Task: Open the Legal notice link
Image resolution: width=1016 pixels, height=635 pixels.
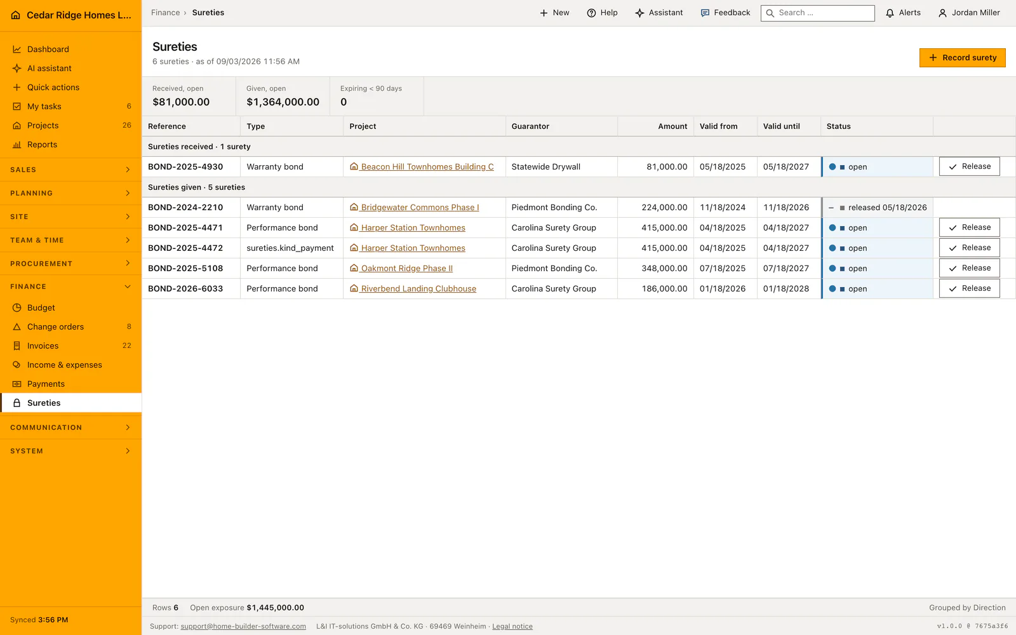Action: 512,626
